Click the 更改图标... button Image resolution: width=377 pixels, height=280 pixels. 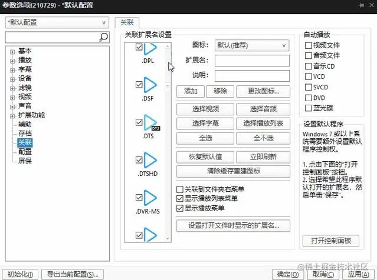263,91
